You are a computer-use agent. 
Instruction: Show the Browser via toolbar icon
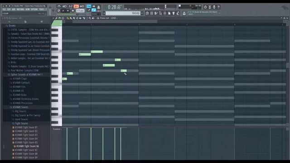click(x=160, y=13)
